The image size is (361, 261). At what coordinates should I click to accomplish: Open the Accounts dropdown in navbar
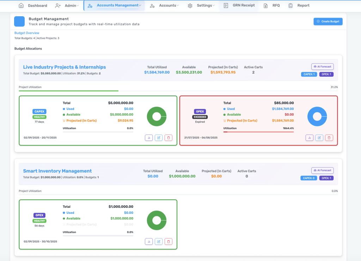[x=164, y=6]
